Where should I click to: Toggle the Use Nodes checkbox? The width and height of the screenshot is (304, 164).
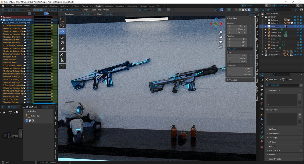(27, 107)
